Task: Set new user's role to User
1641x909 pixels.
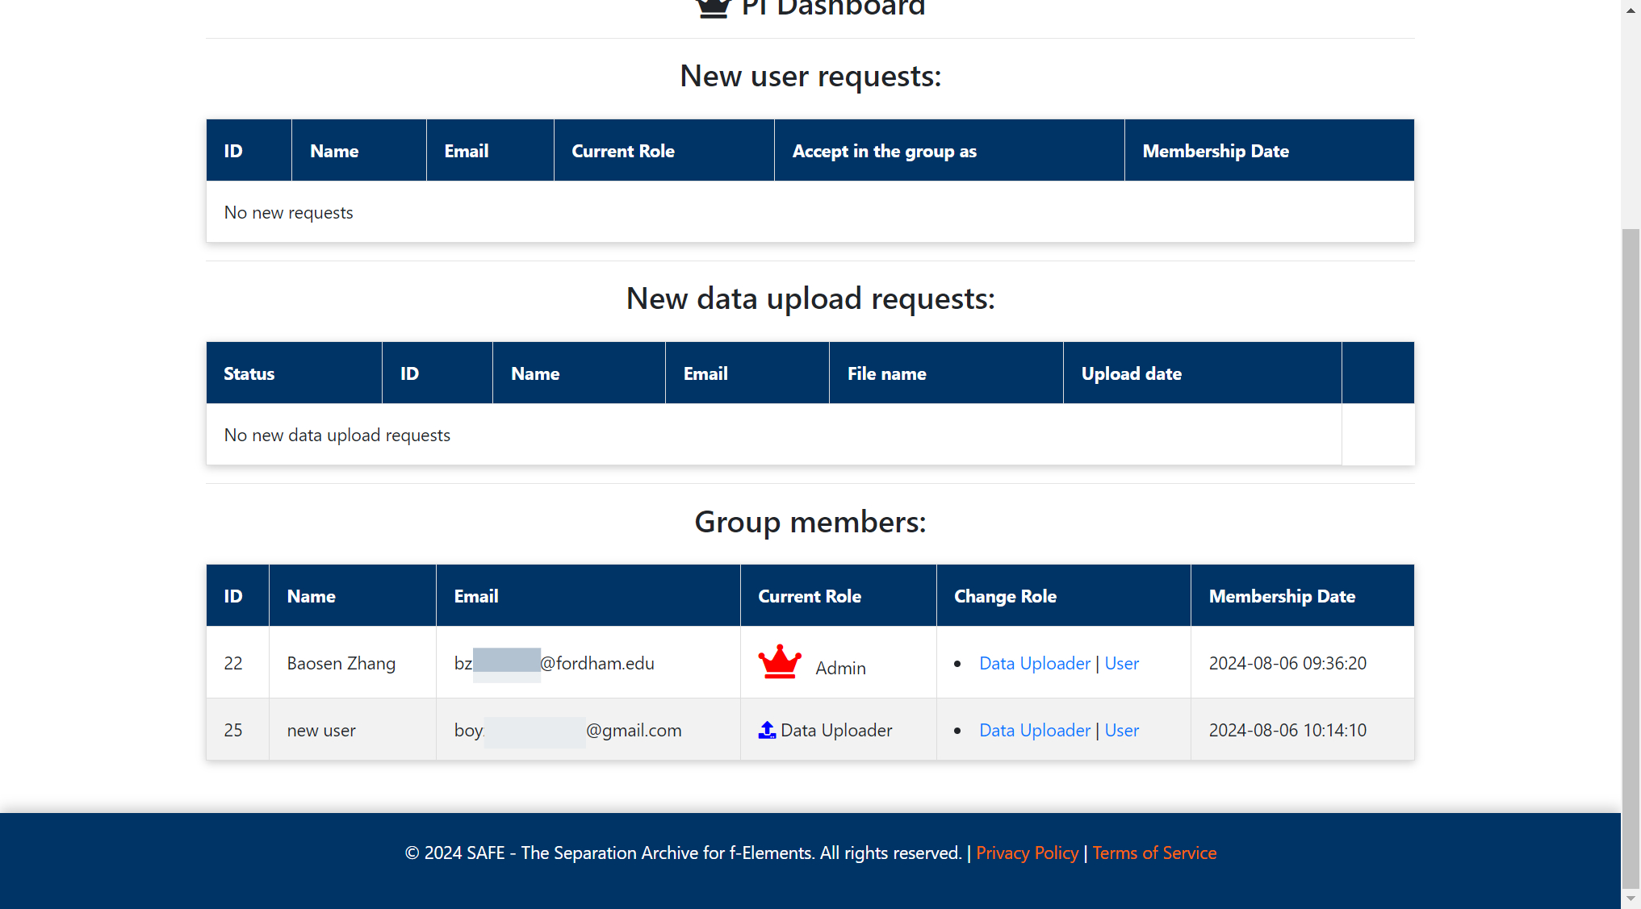Action: pyautogui.click(x=1121, y=730)
